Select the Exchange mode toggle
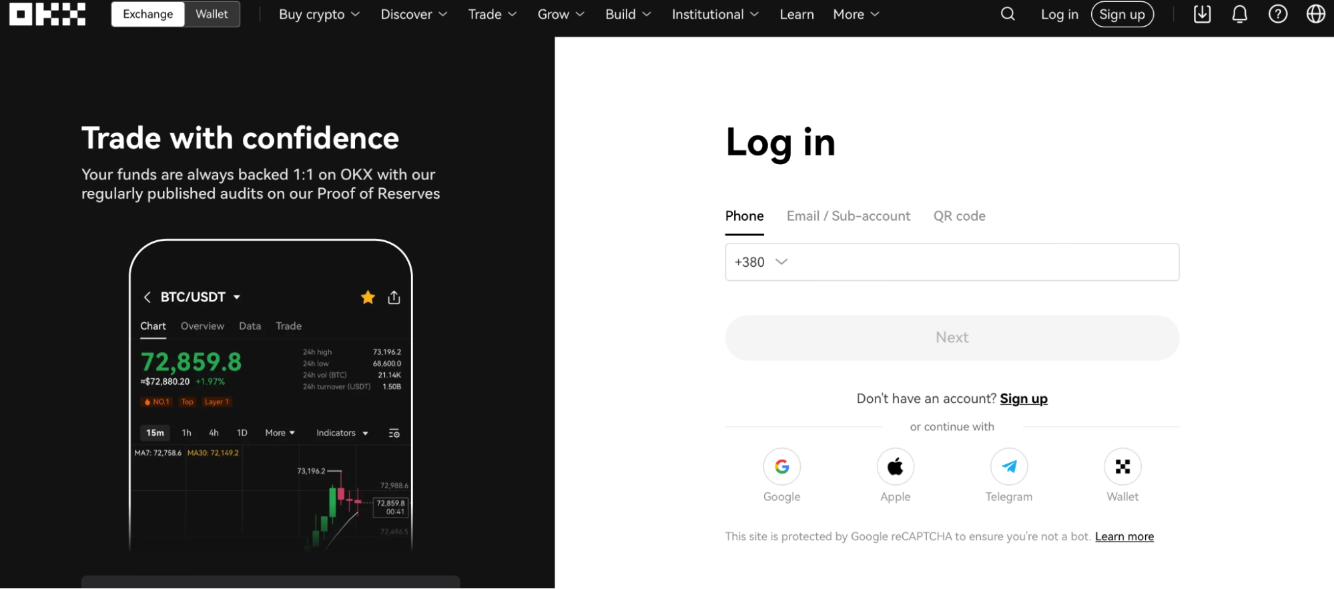Screen dimensions: 1334x589 click(x=147, y=14)
